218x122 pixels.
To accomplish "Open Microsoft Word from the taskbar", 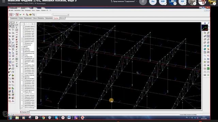I will [69, 118].
